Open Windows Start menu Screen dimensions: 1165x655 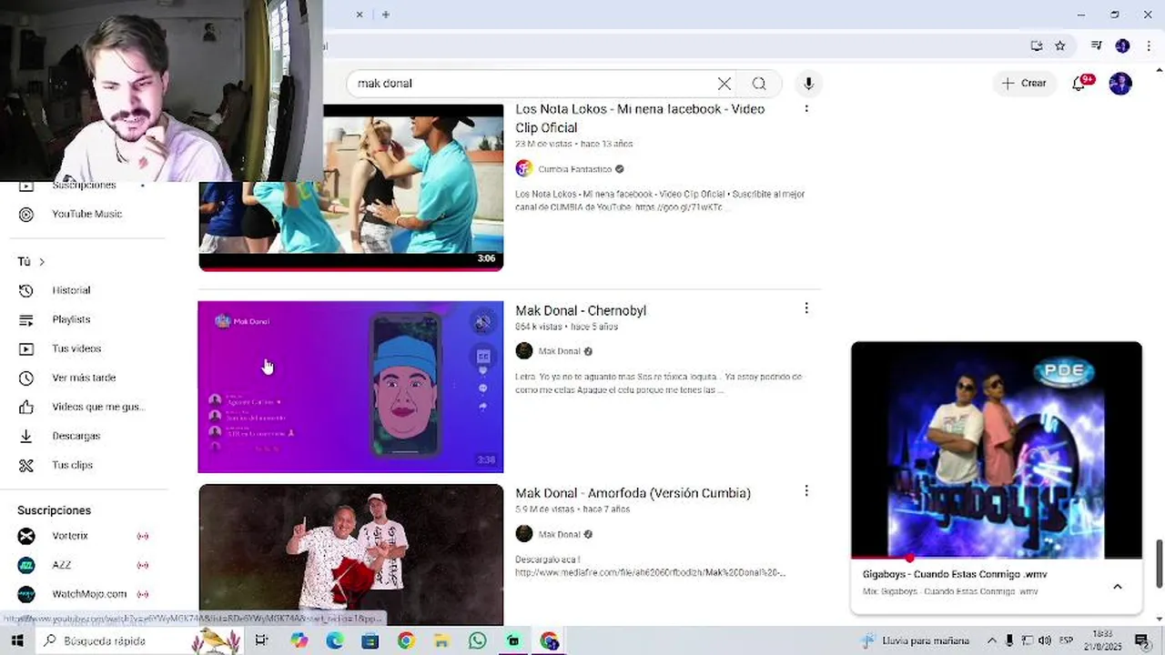[16, 640]
